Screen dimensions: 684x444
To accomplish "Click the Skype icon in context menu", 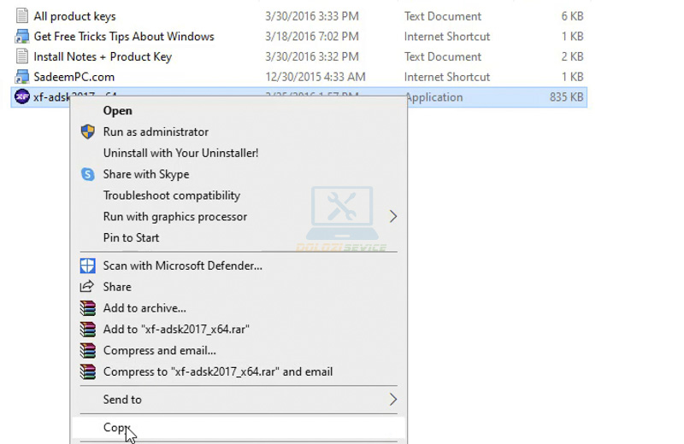I will pyautogui.click(x=87, y=174).
